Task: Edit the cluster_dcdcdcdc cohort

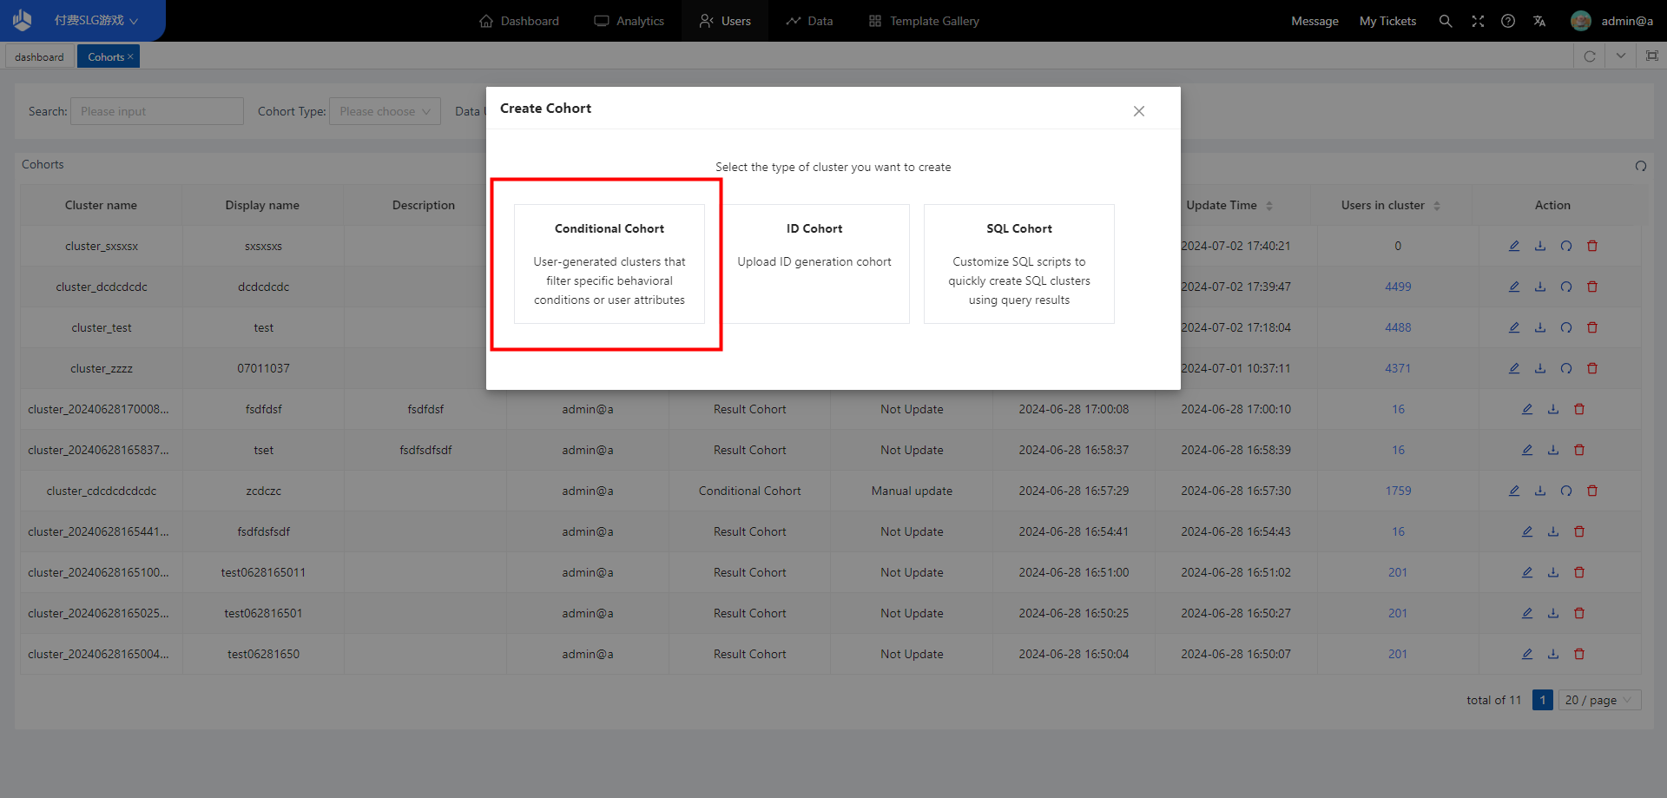Action: coord(1513,287)
